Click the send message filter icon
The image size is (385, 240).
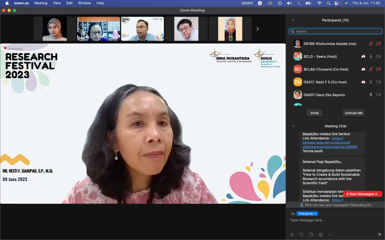[x=380, y=235]
